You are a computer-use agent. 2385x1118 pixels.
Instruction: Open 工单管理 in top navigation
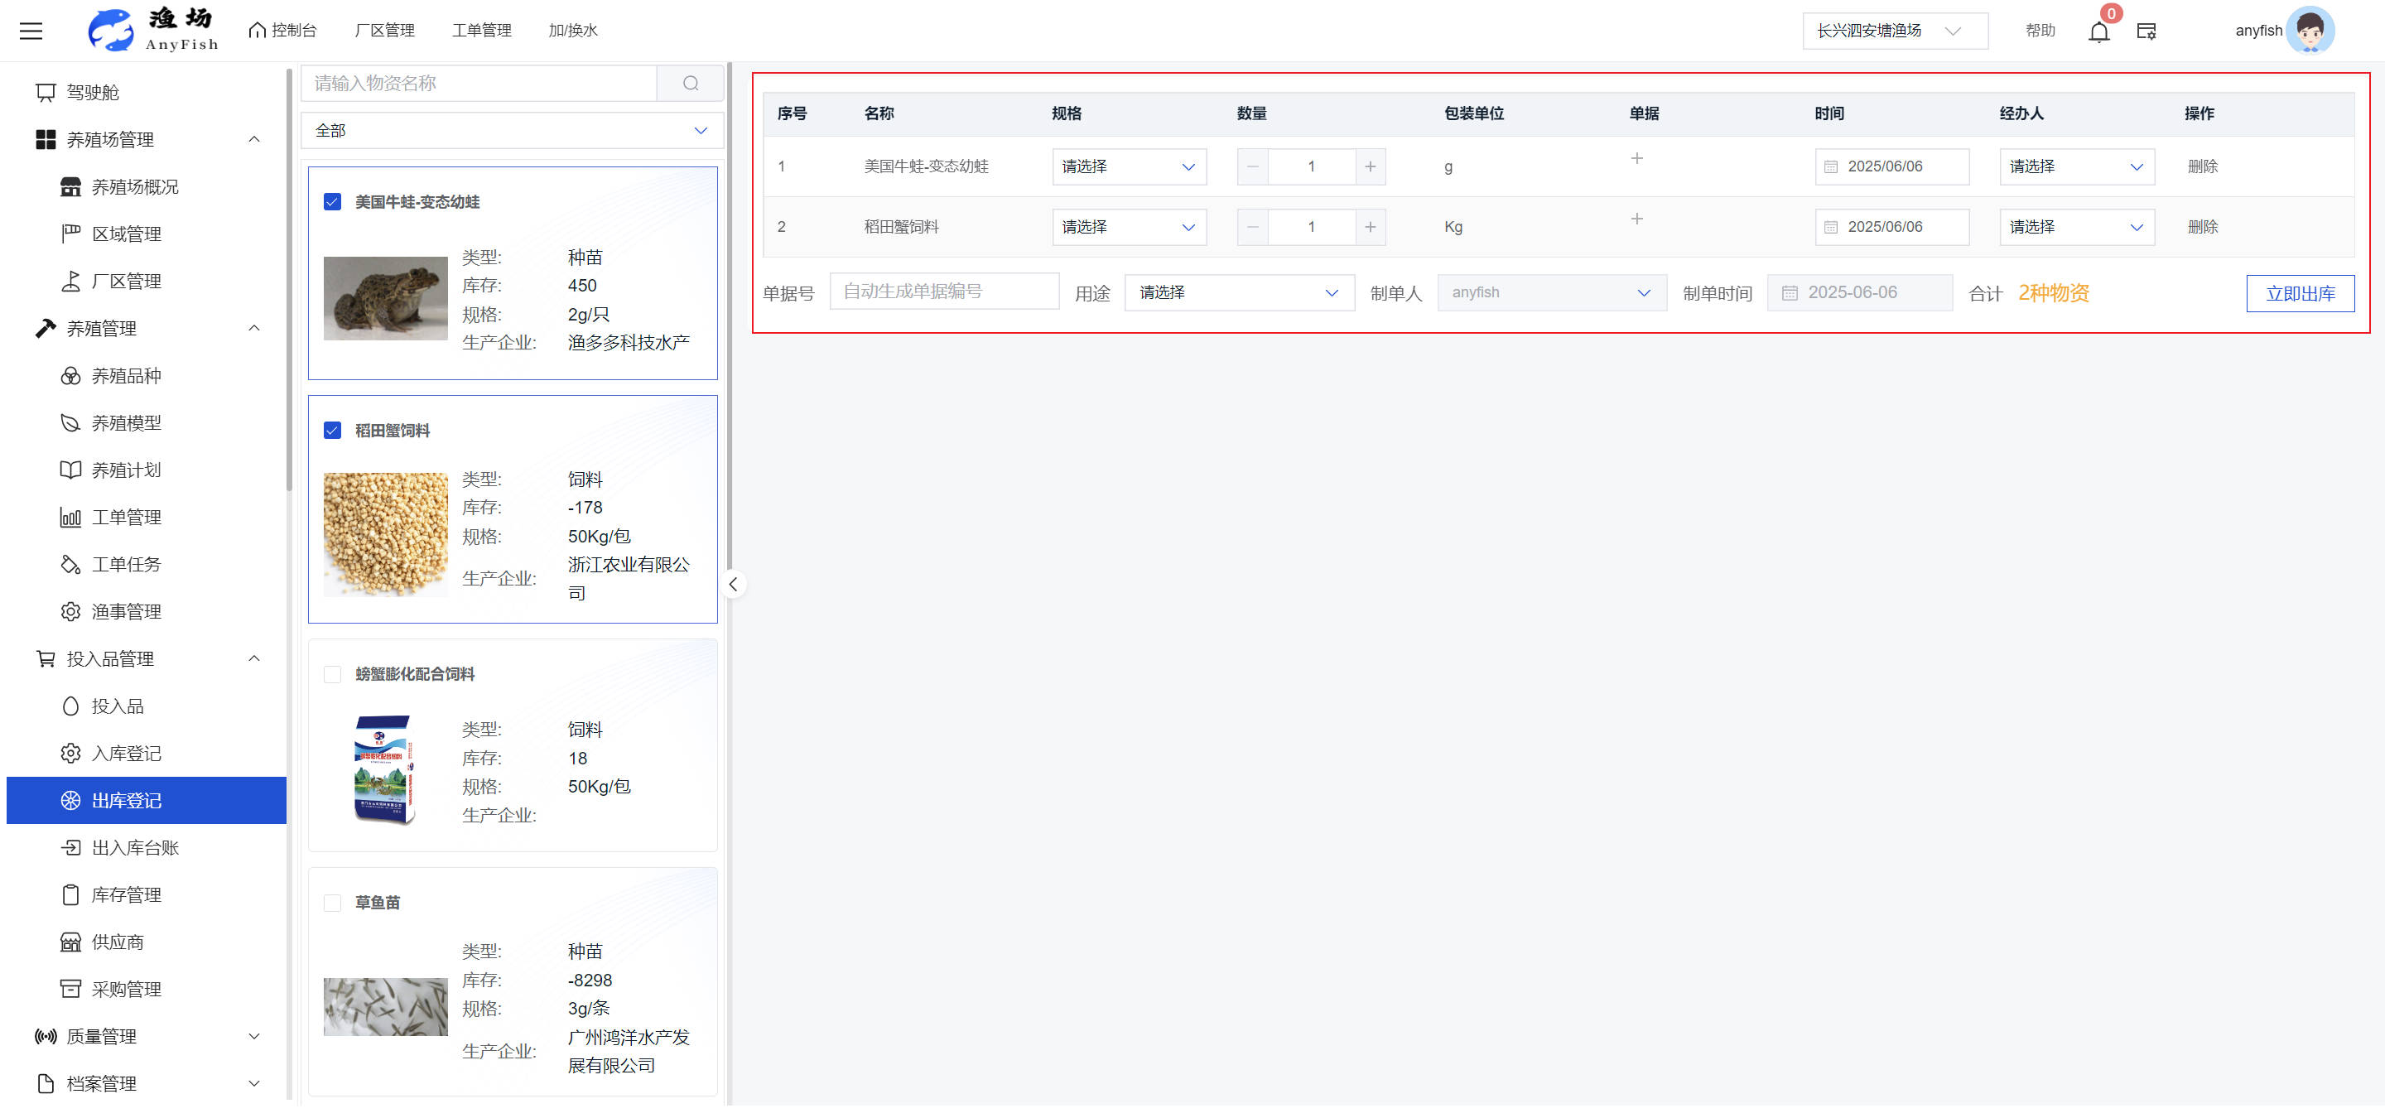480,31
